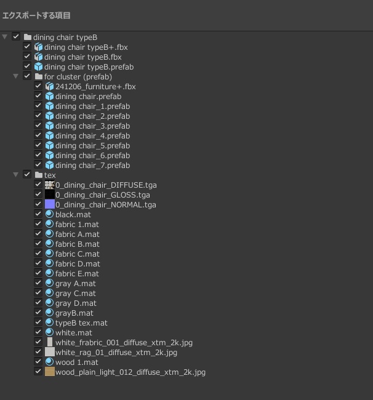Select the "dining chair typeB.fbx" file name
This screenshot has width=373, height=400.
pos(83,57)
